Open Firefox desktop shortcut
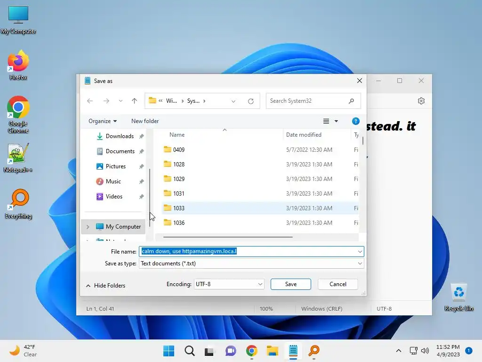The width and height of the screenshot is (482, 362). coord(18,65)
